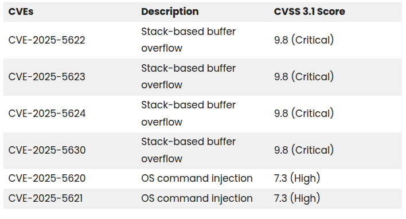Select the CVE-2025-5621 cell
Image resolution: width=406 pixels, height=219 pixels.
45,198
